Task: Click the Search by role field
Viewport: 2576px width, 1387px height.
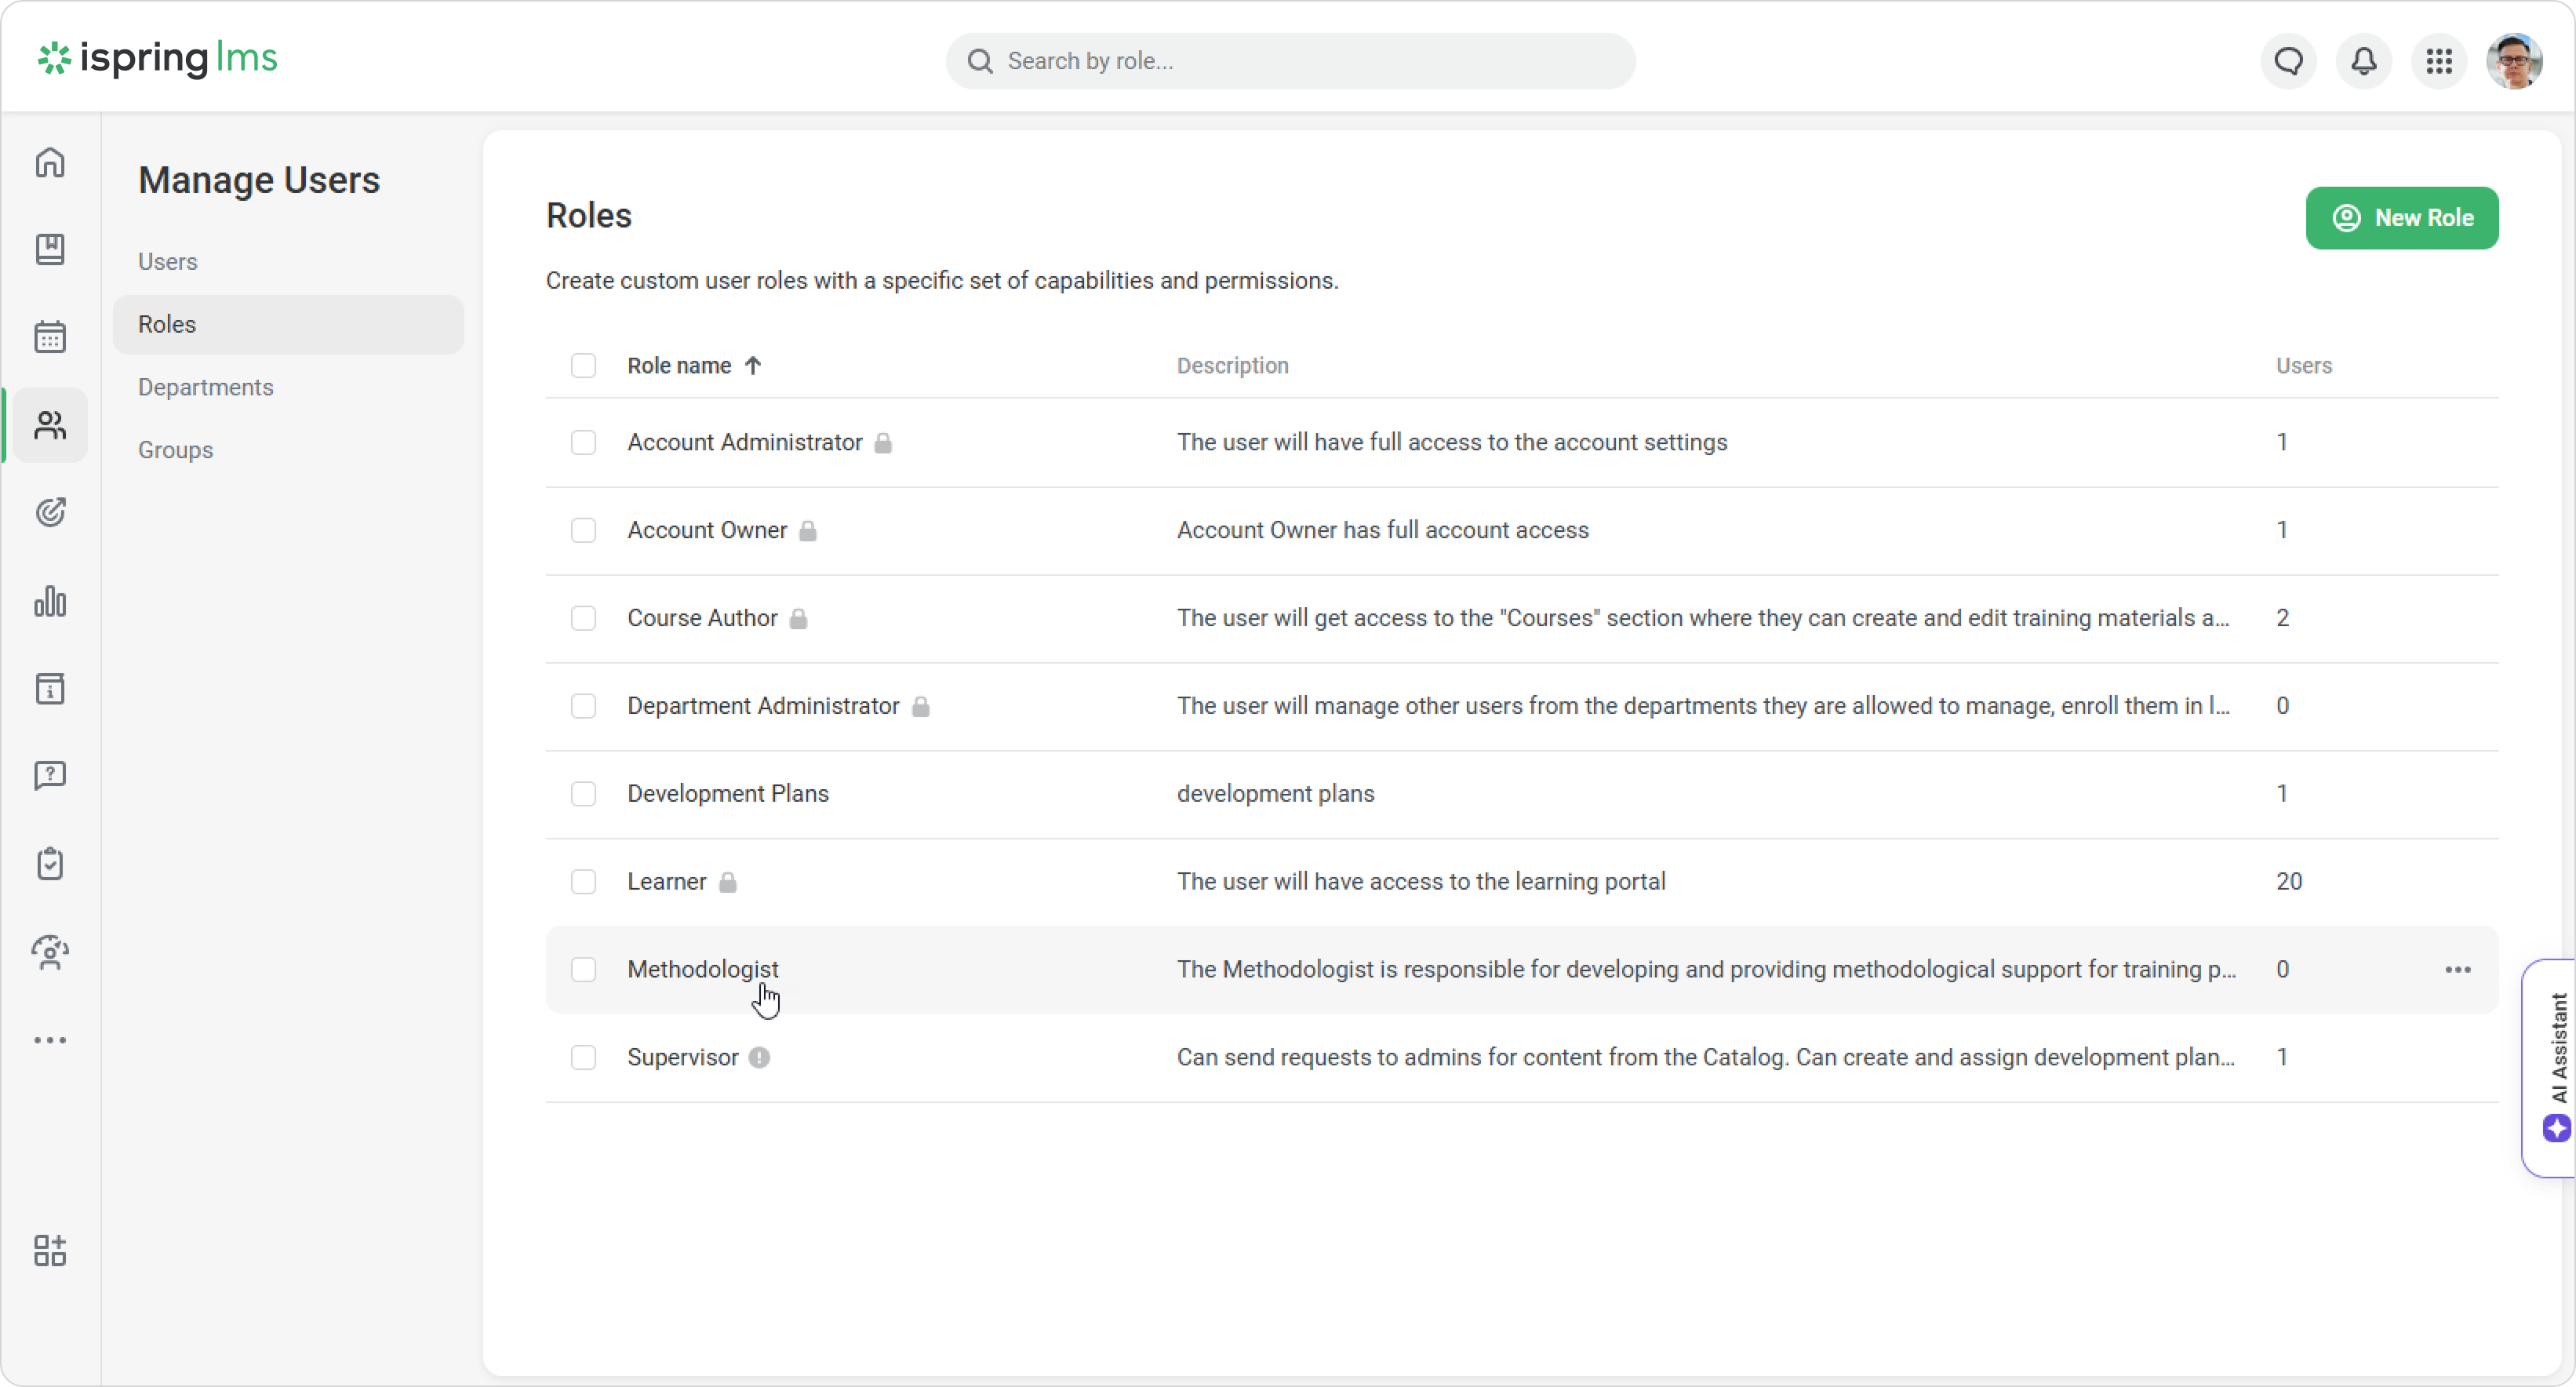Action: [1290, 61]
